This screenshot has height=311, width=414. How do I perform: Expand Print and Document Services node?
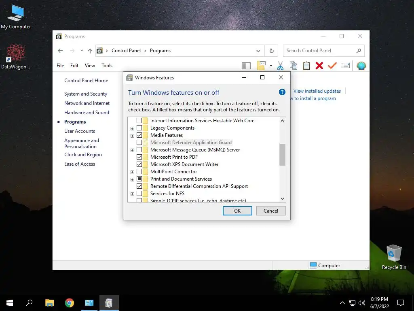tap(132, 179)
